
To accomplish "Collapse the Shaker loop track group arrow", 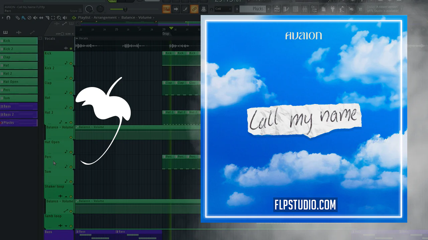I will coord(66,196).
